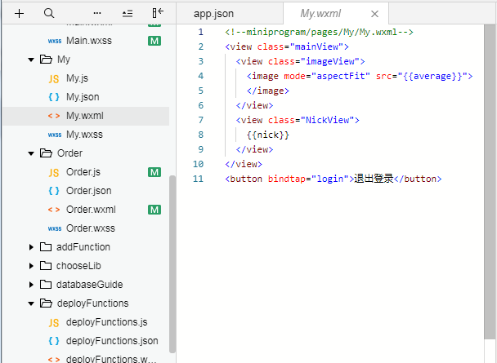
Task: Place cursor on 'mainView' class value
Action: (316, 46)
